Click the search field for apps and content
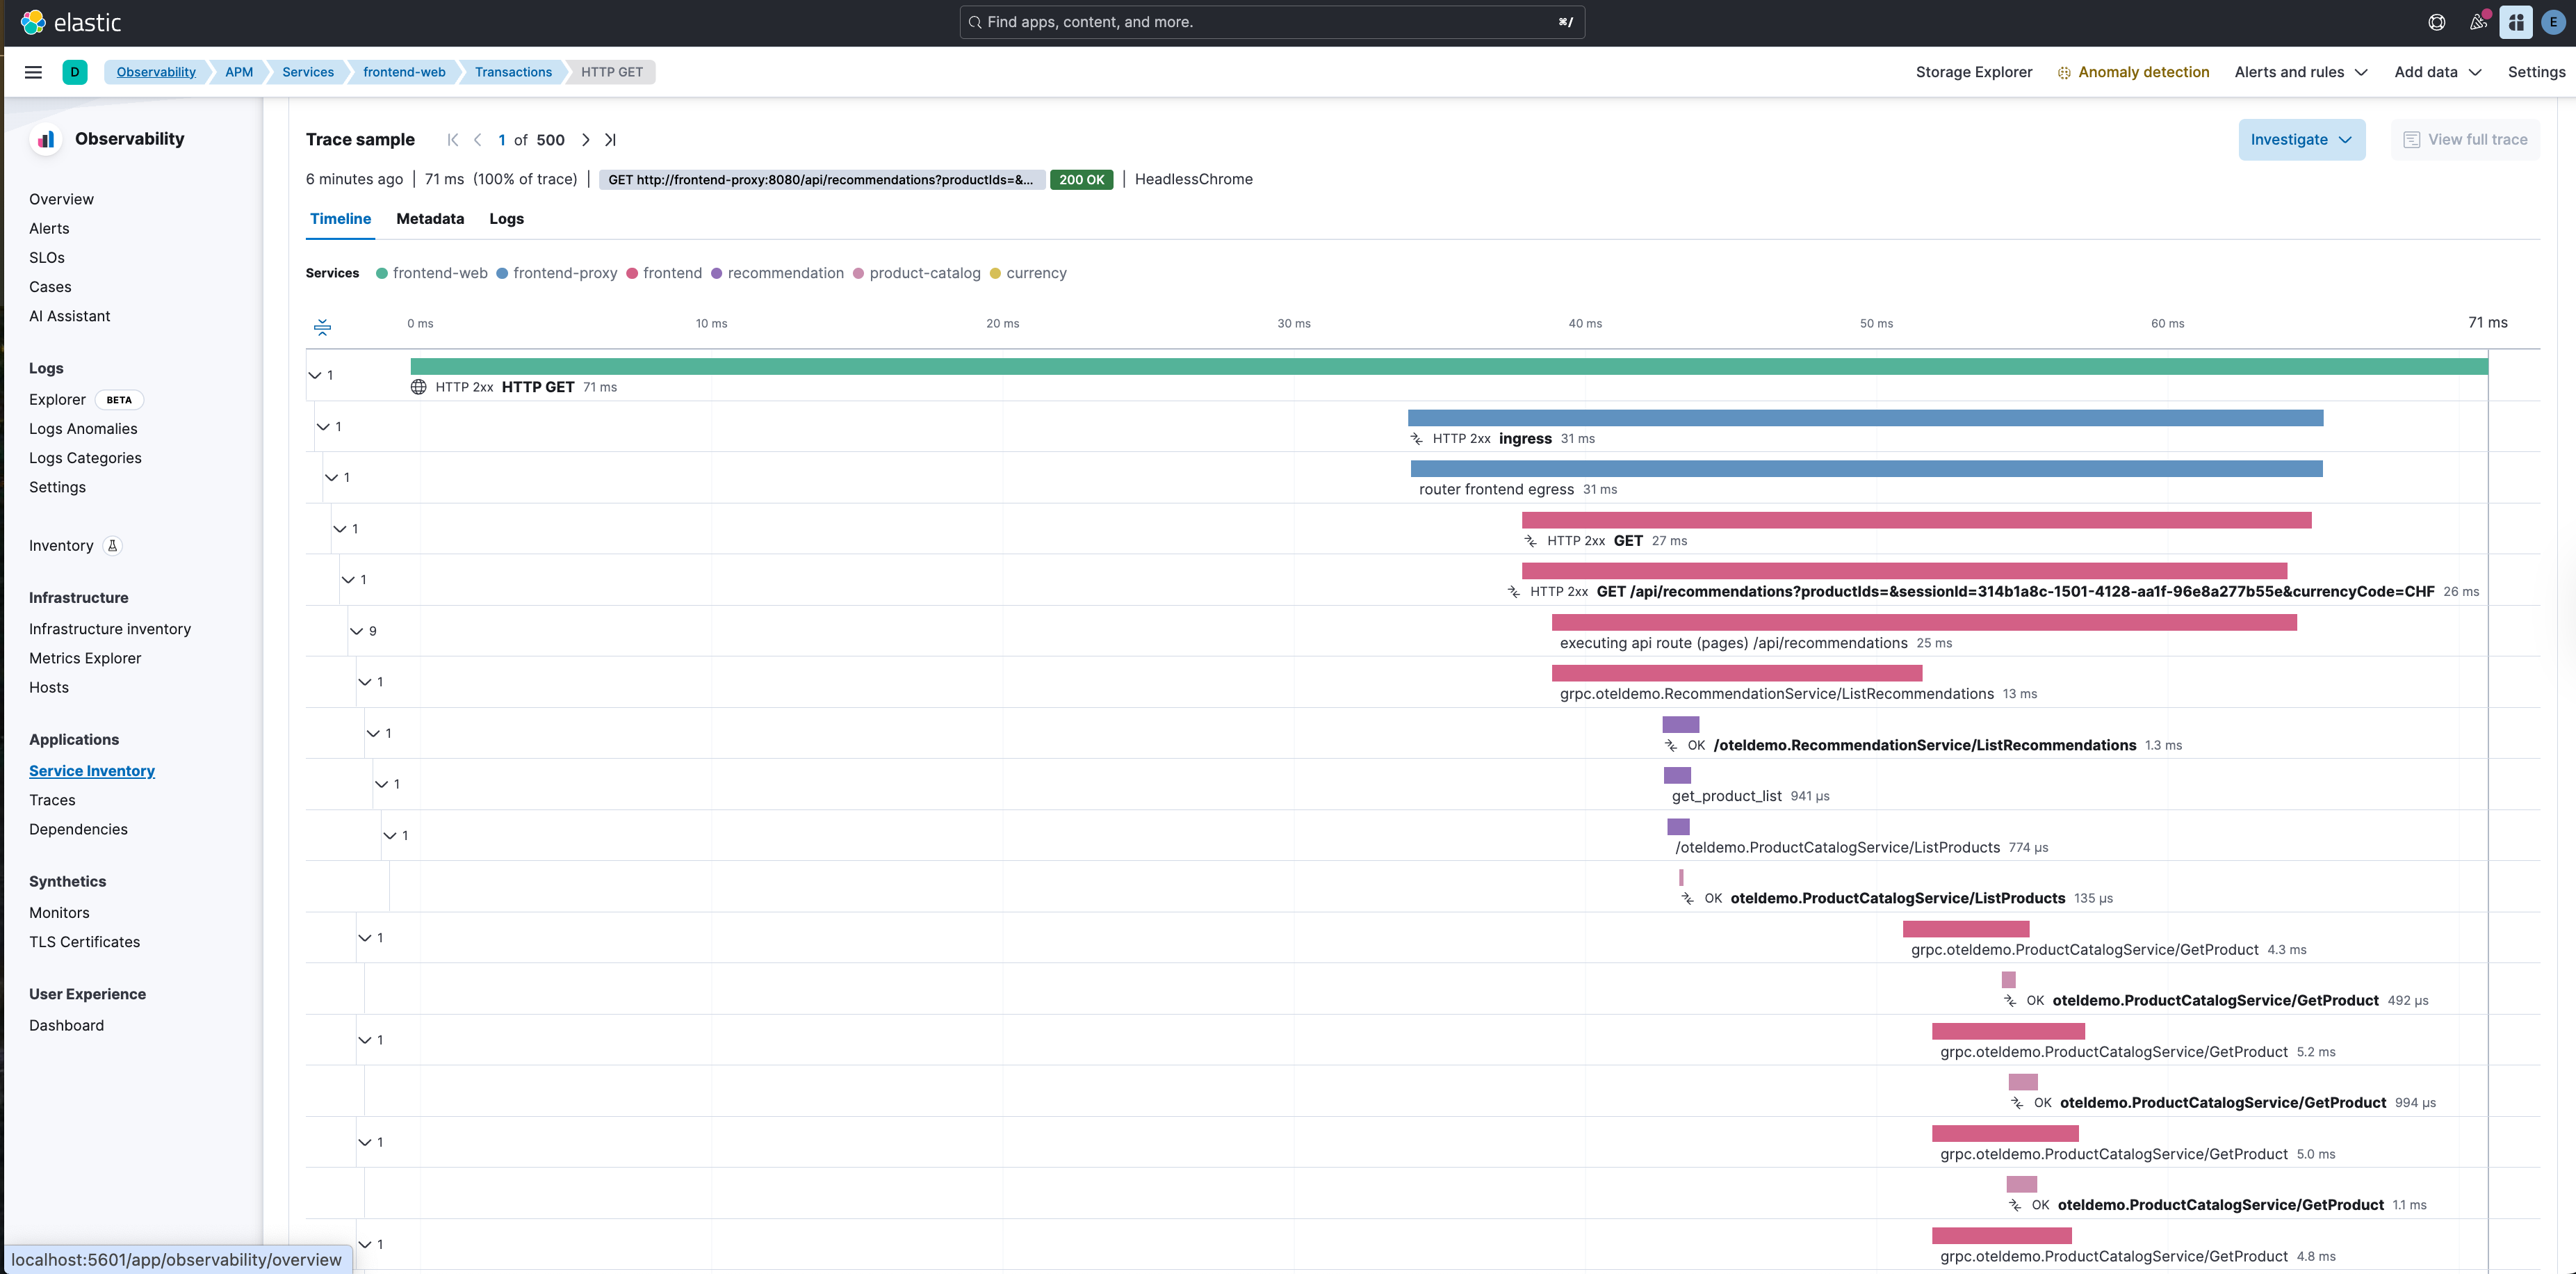The width and height of the screenshot is (2576, 1274). tap(1270, 22)
